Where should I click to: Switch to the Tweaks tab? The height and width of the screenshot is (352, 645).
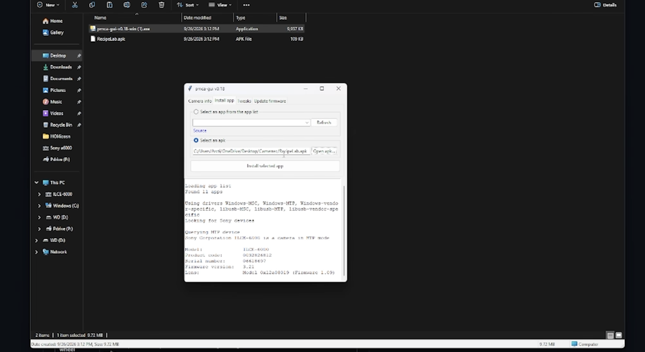pos(244,101)
